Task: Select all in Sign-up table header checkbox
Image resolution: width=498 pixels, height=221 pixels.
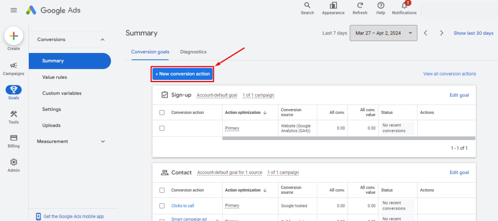Action: pos(162,112)
